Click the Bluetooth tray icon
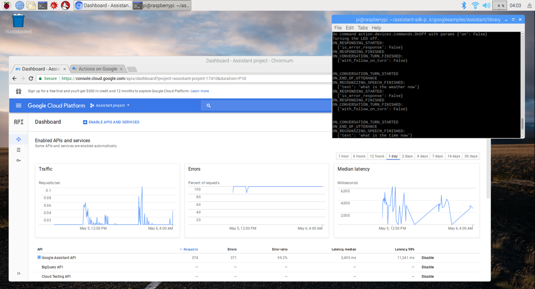Screen dimensions: 535x289 coord(464,5)
